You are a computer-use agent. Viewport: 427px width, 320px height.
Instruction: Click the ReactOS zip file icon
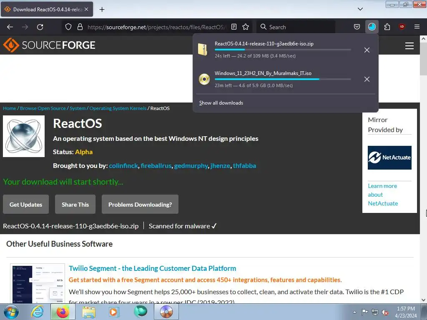point(203,50)
